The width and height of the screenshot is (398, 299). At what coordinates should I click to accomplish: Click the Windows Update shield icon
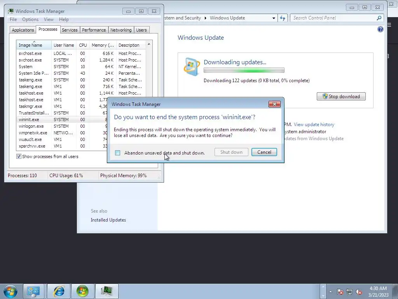tap(192, 67)
